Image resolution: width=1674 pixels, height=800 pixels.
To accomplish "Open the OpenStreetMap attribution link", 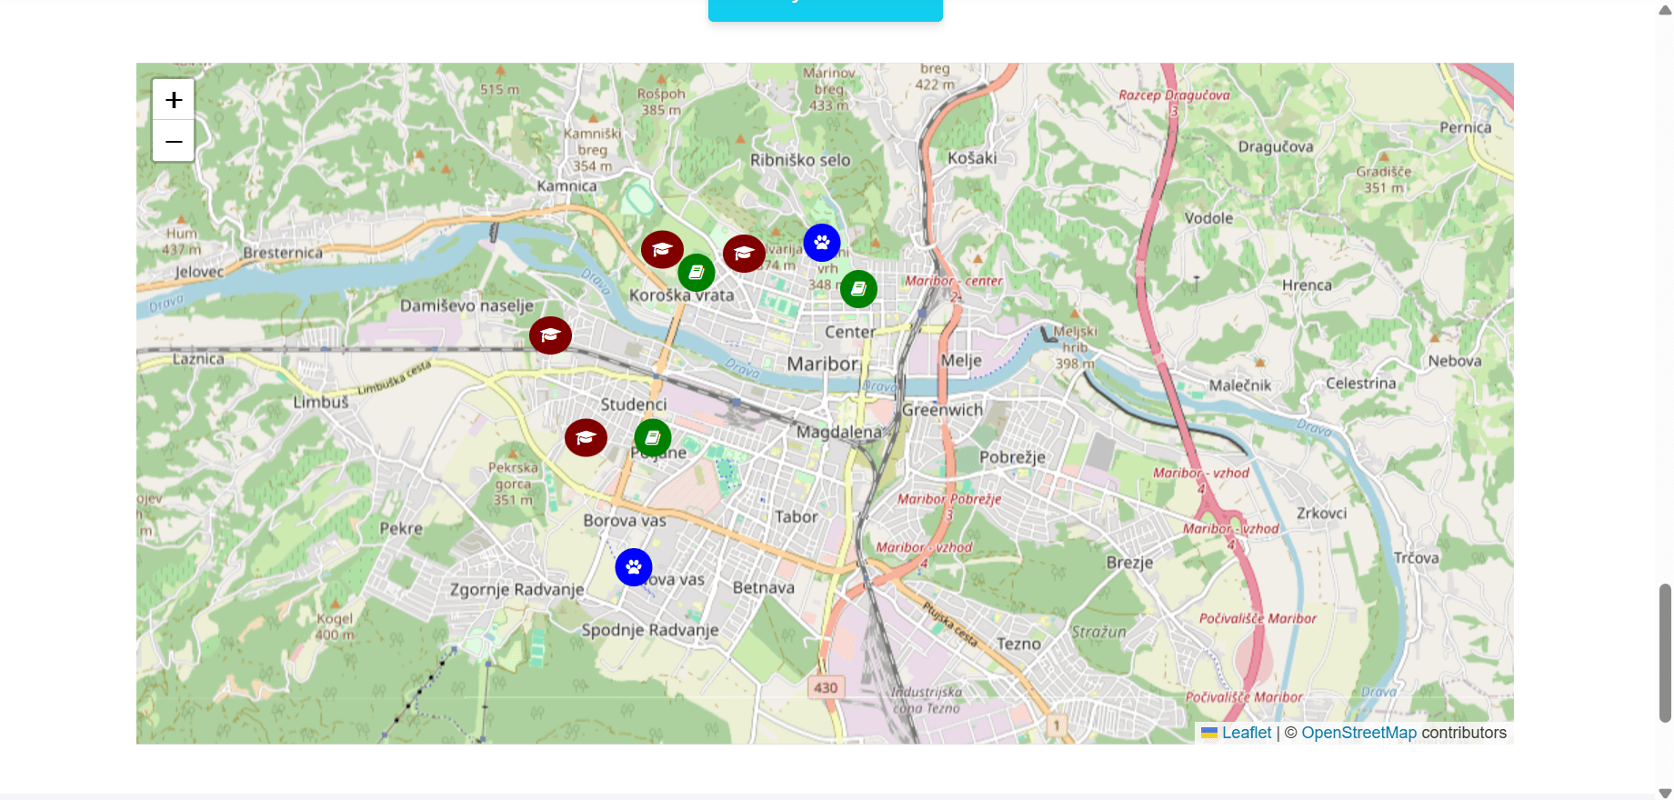I will coord(1358,733).
